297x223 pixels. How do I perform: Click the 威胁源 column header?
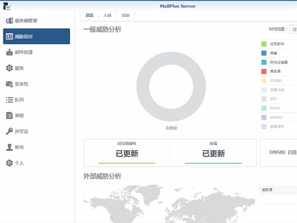point(278,190)
